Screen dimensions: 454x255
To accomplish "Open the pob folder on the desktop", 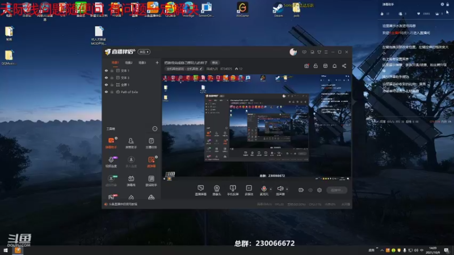I will pos(296,10).
